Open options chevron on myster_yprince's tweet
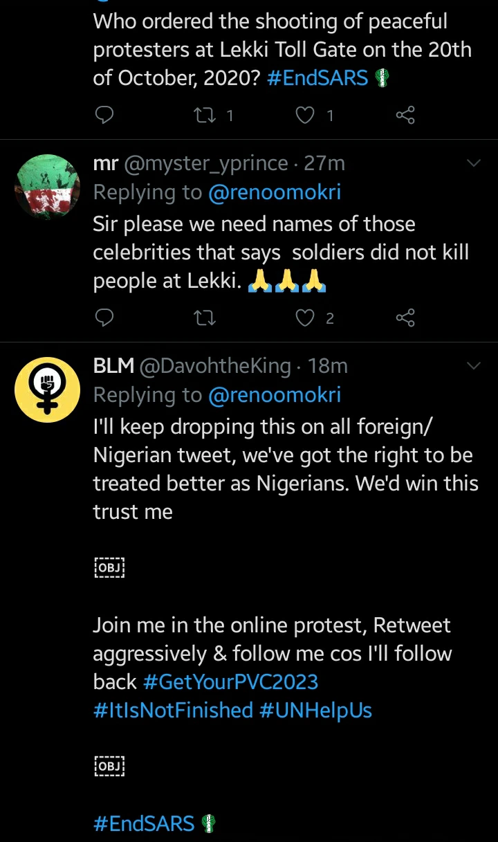The height and width of the screenshot is (842, 498). click(x=474, y=163)
